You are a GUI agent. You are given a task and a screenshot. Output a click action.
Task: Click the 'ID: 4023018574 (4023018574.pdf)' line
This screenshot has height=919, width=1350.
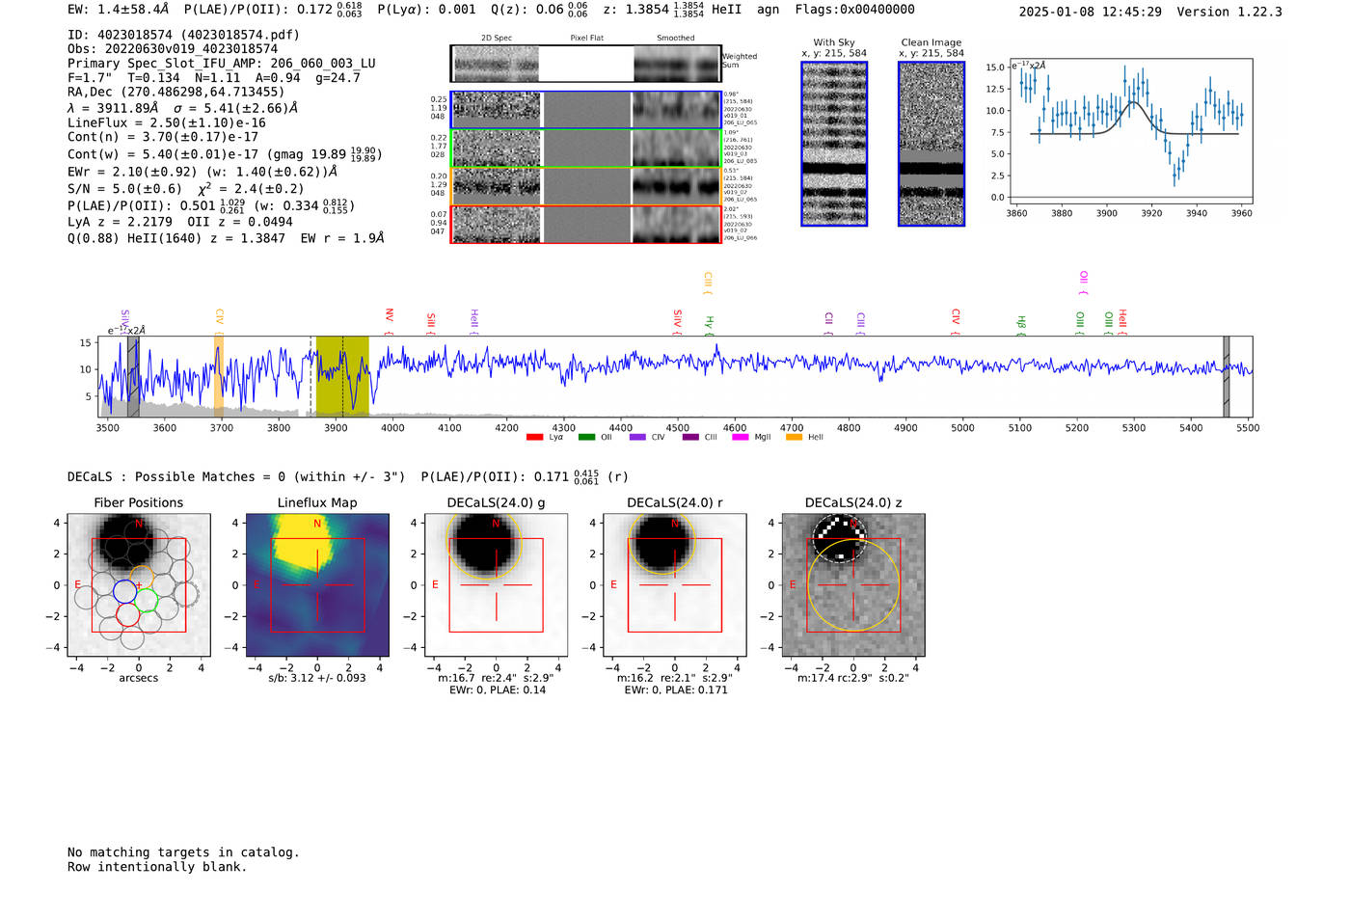(183, 35)
